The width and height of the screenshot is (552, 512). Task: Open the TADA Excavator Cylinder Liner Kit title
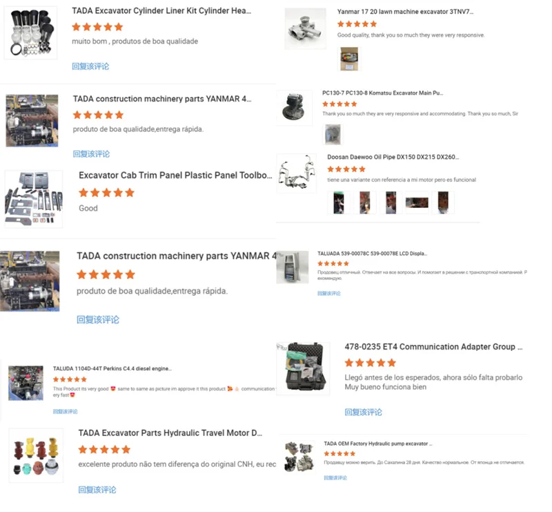(x=161, y=11)
